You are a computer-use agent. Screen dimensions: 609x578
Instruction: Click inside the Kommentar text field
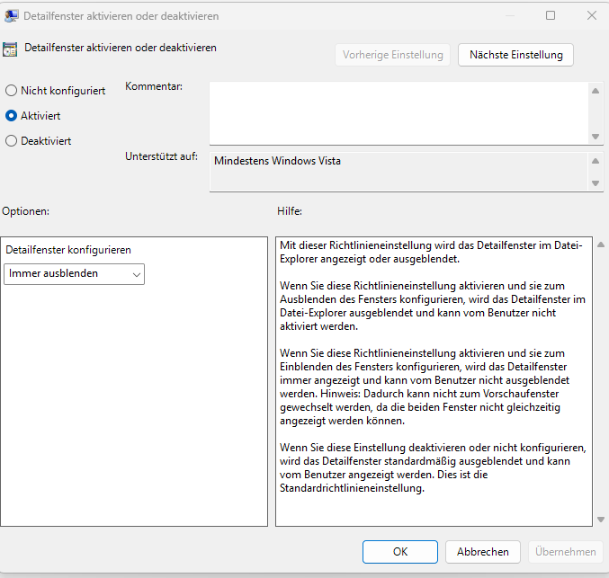pos(399,113)
